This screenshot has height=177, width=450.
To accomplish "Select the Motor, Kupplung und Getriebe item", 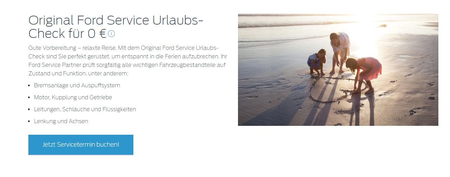I will click(73, 97).
